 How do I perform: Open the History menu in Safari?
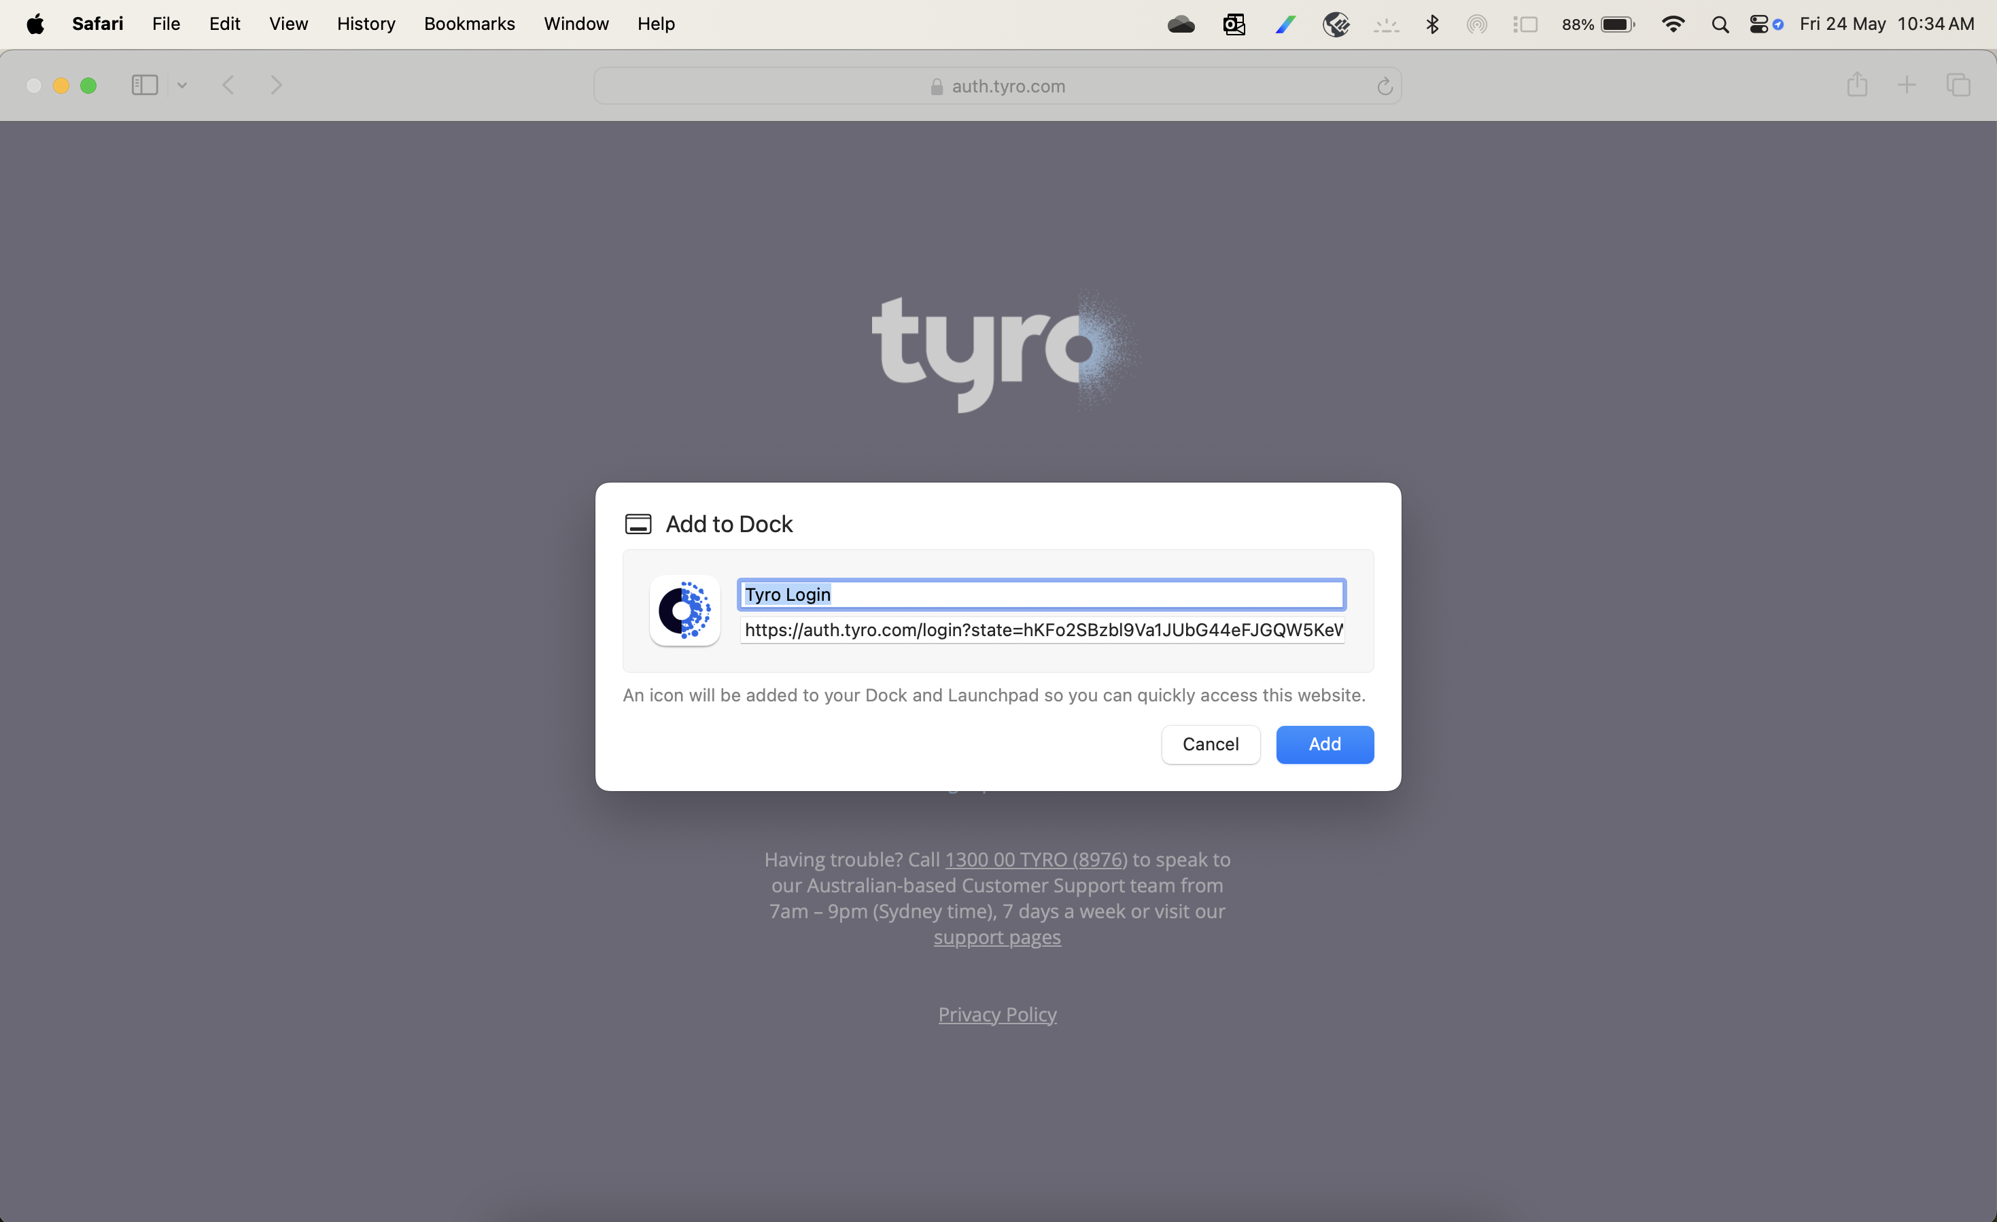pos(366,24)
